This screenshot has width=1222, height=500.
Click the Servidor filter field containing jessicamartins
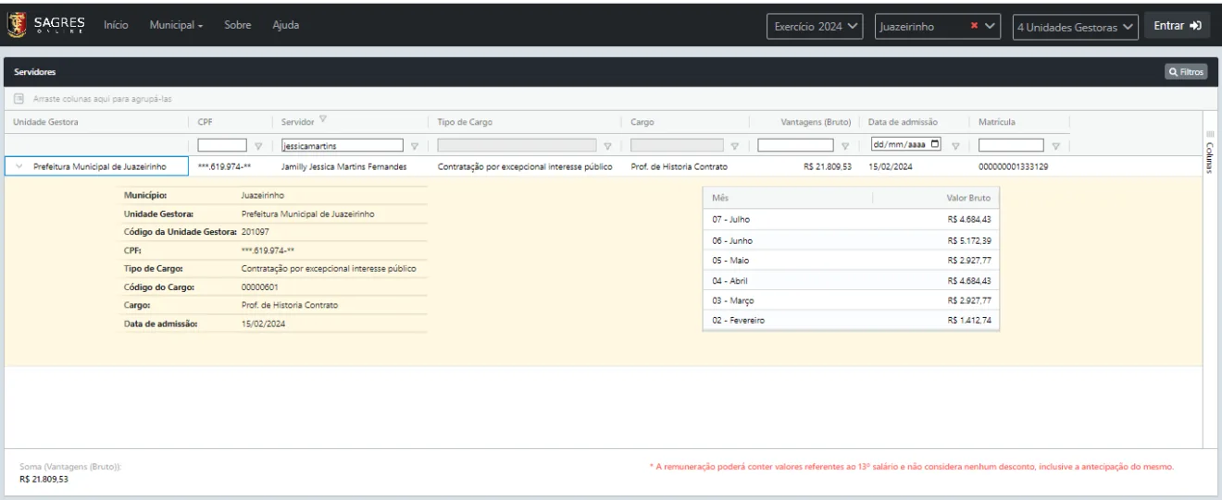coord(342,144)
